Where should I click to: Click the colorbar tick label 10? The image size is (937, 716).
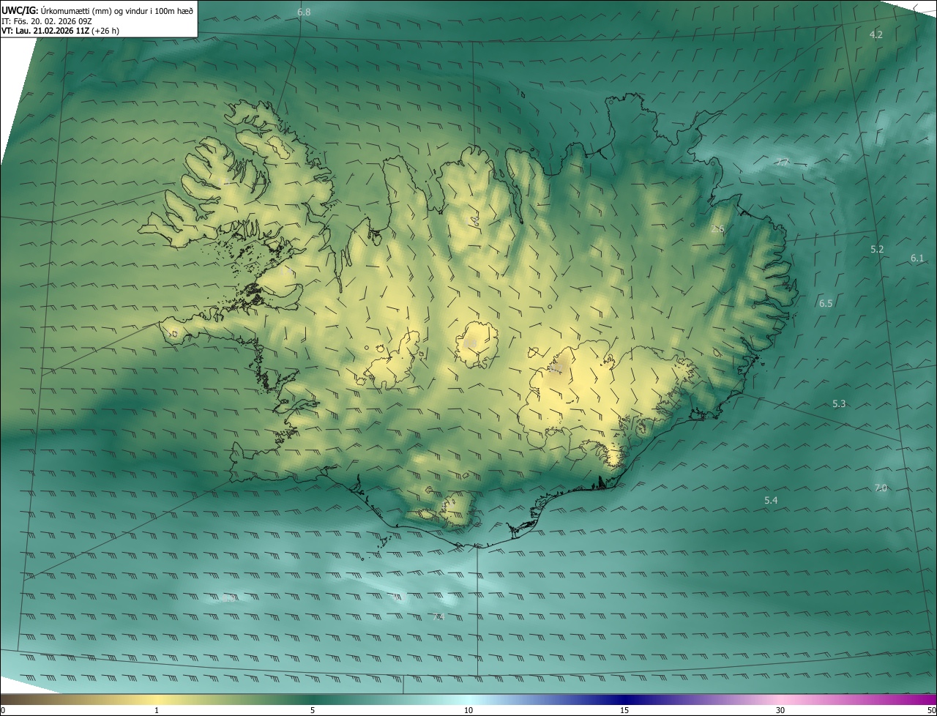(468, 711)
